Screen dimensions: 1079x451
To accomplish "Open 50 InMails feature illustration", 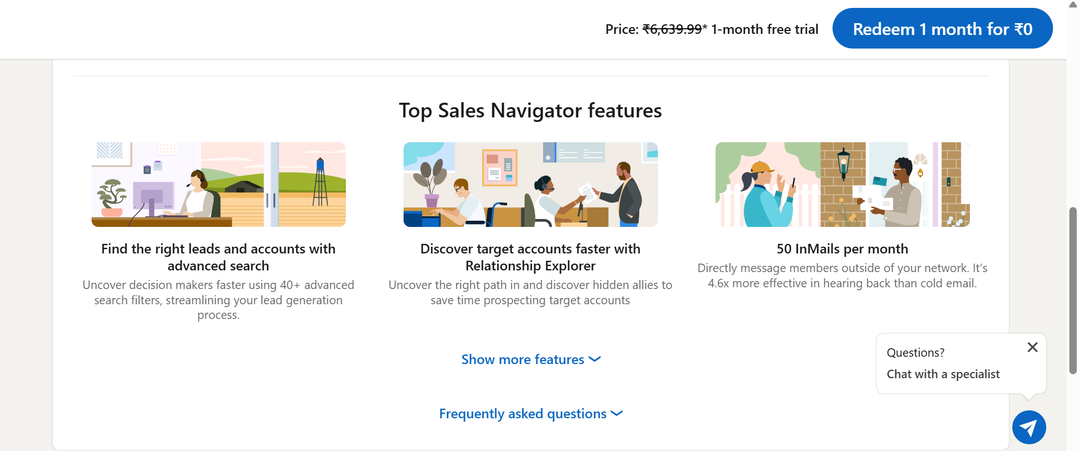I will tap(843, 185).
